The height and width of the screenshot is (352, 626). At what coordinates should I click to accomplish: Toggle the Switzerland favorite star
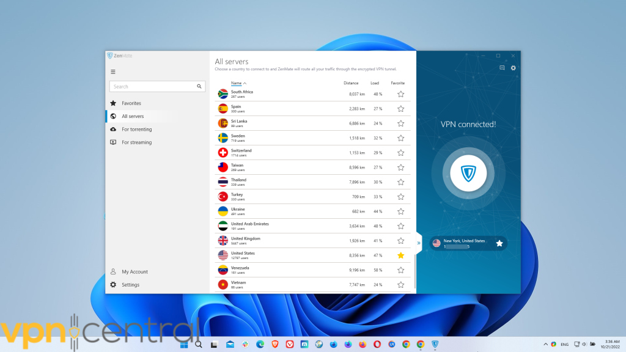pos(401,153)
